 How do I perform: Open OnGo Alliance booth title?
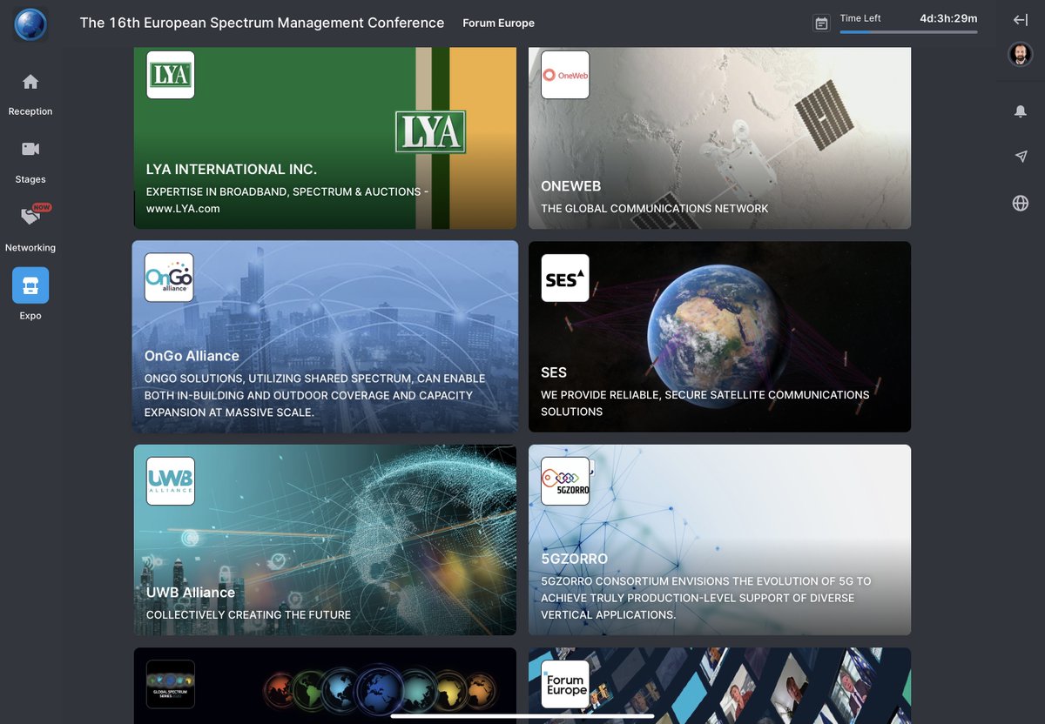click(x=192, y=356)
